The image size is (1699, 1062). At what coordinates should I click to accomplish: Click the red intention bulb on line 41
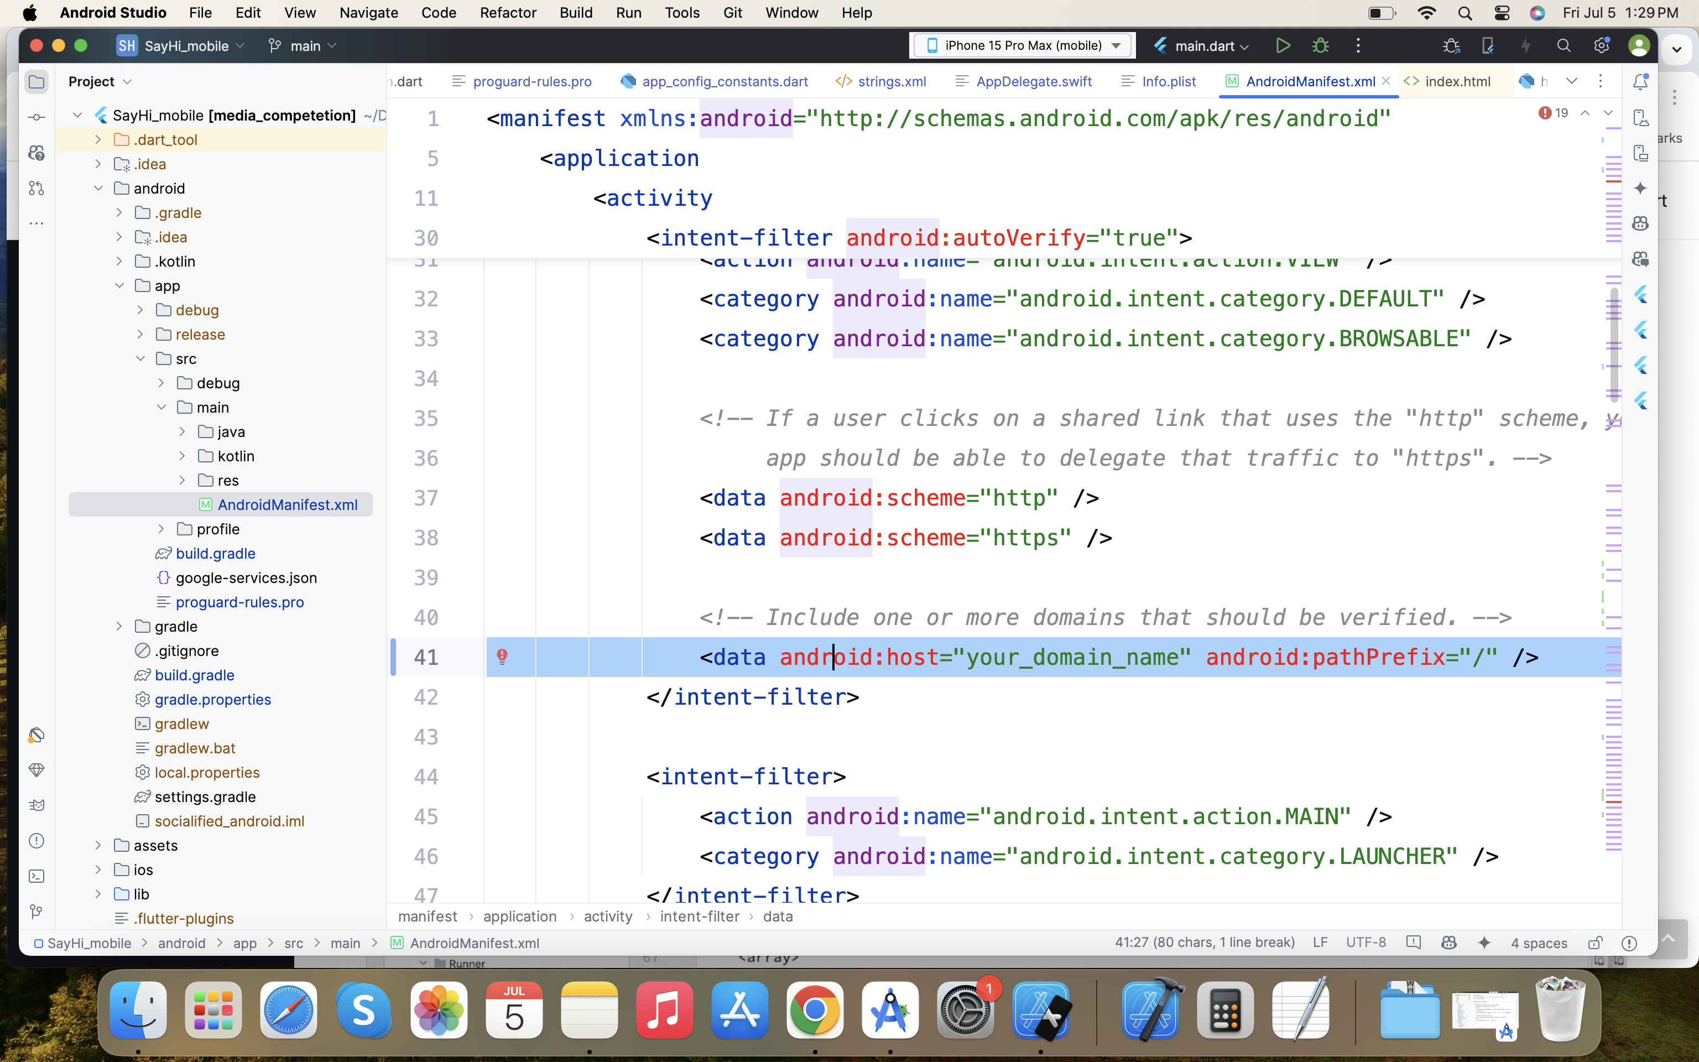pos(502,657)
